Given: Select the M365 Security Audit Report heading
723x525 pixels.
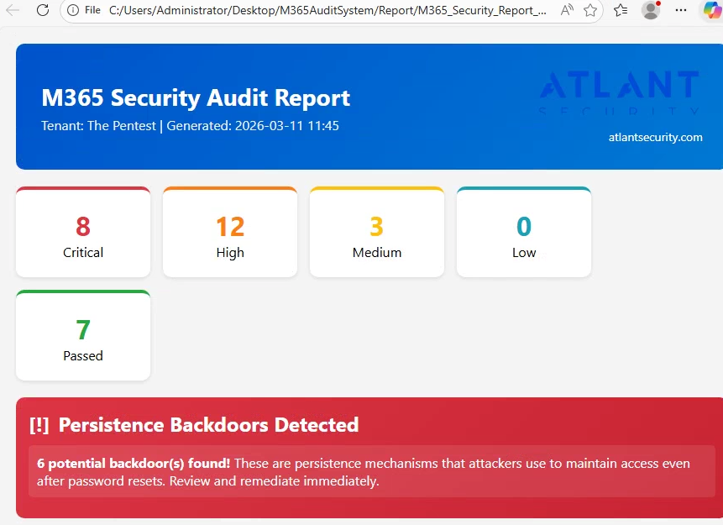Looking at the screenshot, I should 196,97.
